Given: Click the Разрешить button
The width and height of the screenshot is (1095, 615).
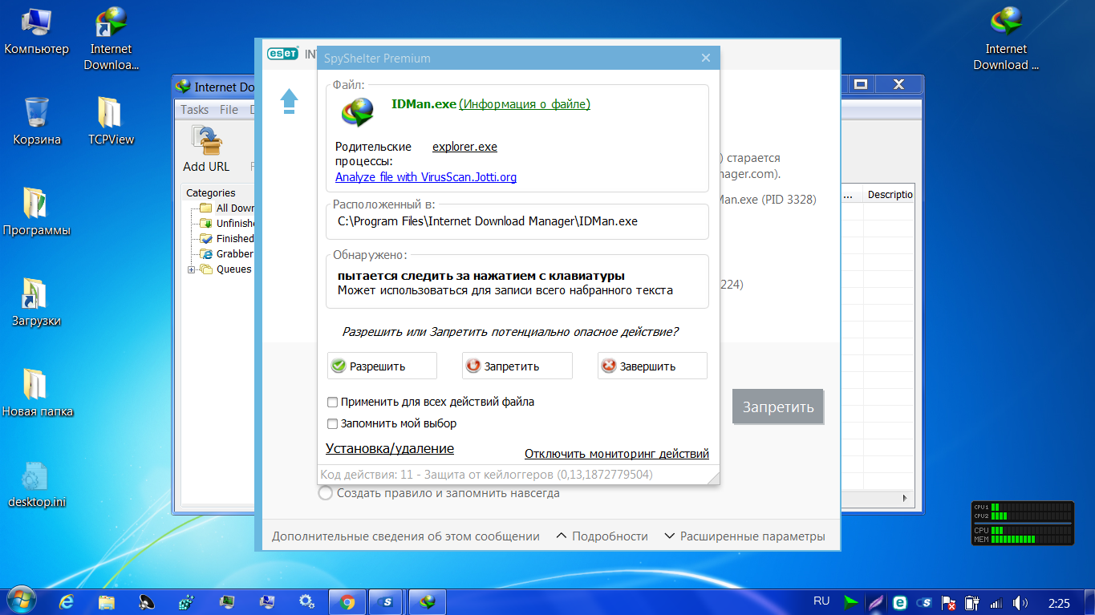Looking at the screenshot, I should pyautogui.click(x=382, y=366).
